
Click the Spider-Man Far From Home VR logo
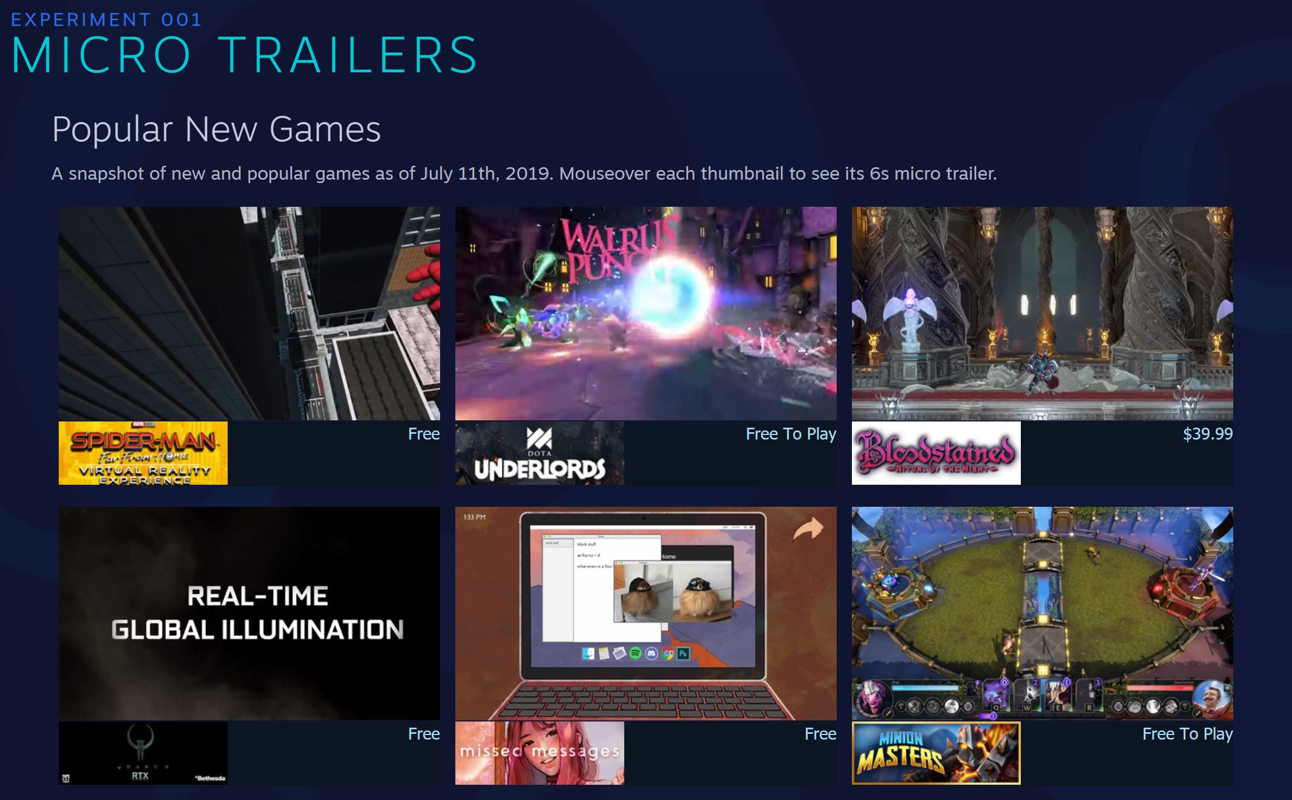coord(143,453)
